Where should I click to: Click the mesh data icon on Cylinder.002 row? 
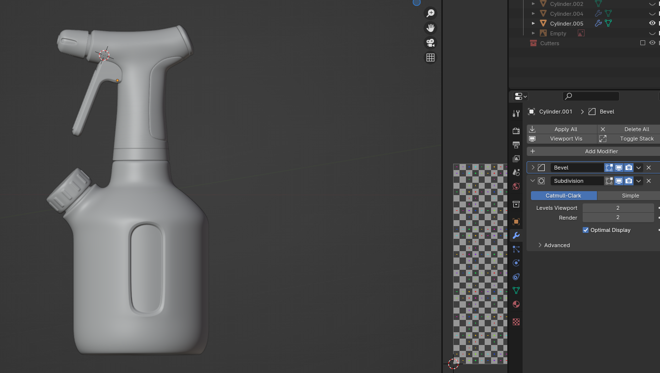click(x=598, y=4)
